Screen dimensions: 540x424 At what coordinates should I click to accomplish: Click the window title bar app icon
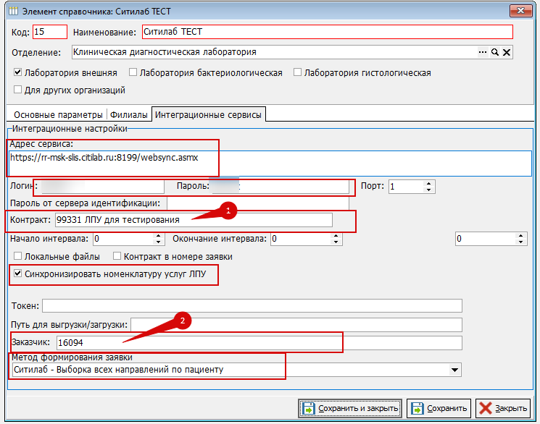[9, 11]
